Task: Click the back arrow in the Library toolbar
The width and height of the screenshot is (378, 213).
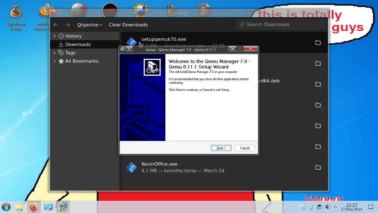Action: [x=56, y=25]
